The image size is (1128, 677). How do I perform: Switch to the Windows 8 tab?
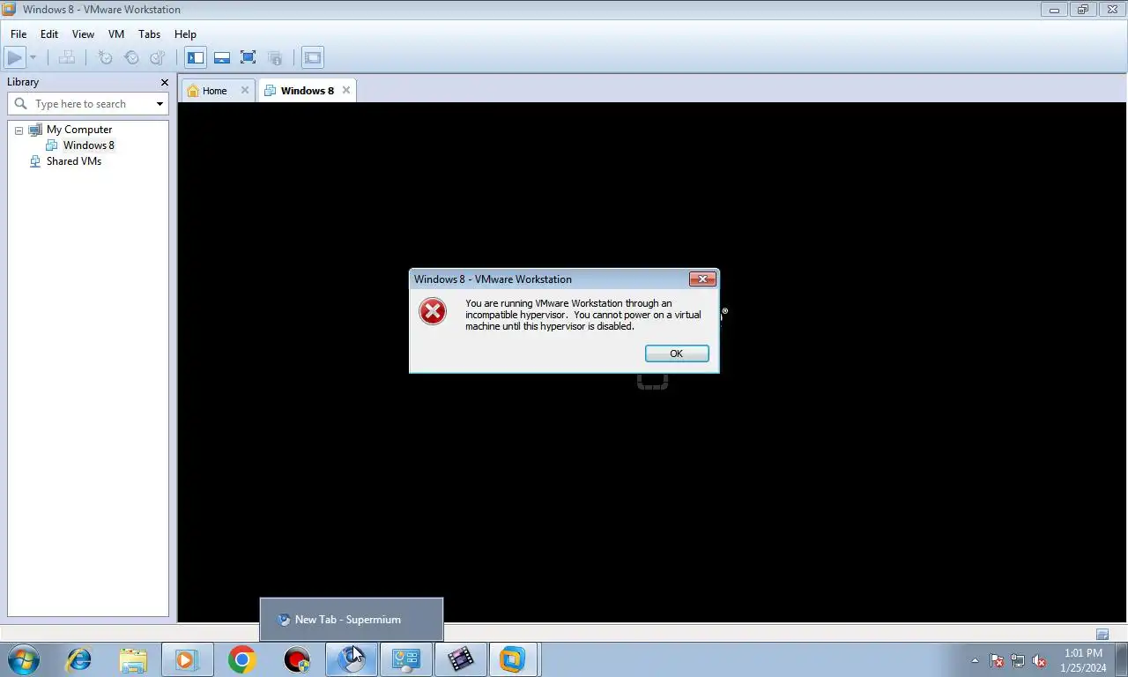click(x=308, y=91)
